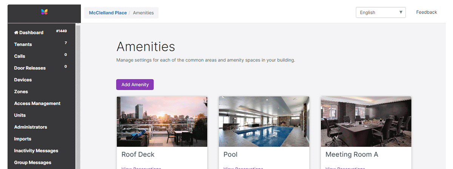The height and width of the screenshot is (169, 453).
Task: Open the Zones menu item
Action: click(x=21, y=92)
